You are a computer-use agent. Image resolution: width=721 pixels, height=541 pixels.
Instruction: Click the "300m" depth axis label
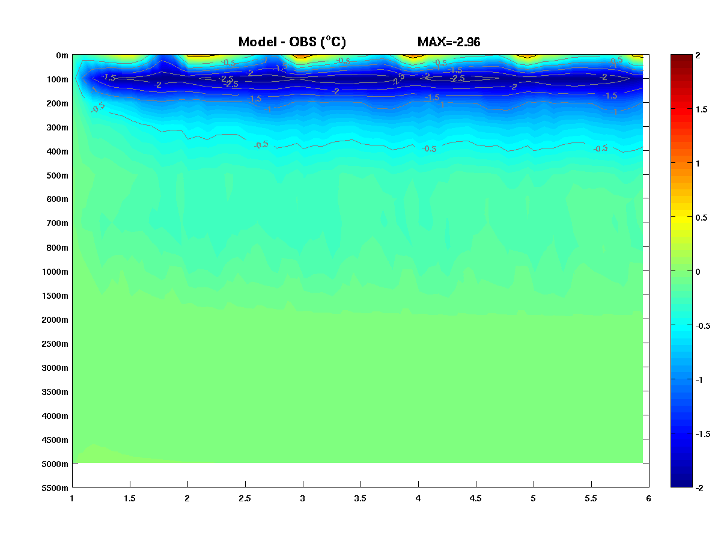pyautogui.click(x=57, y=127)
